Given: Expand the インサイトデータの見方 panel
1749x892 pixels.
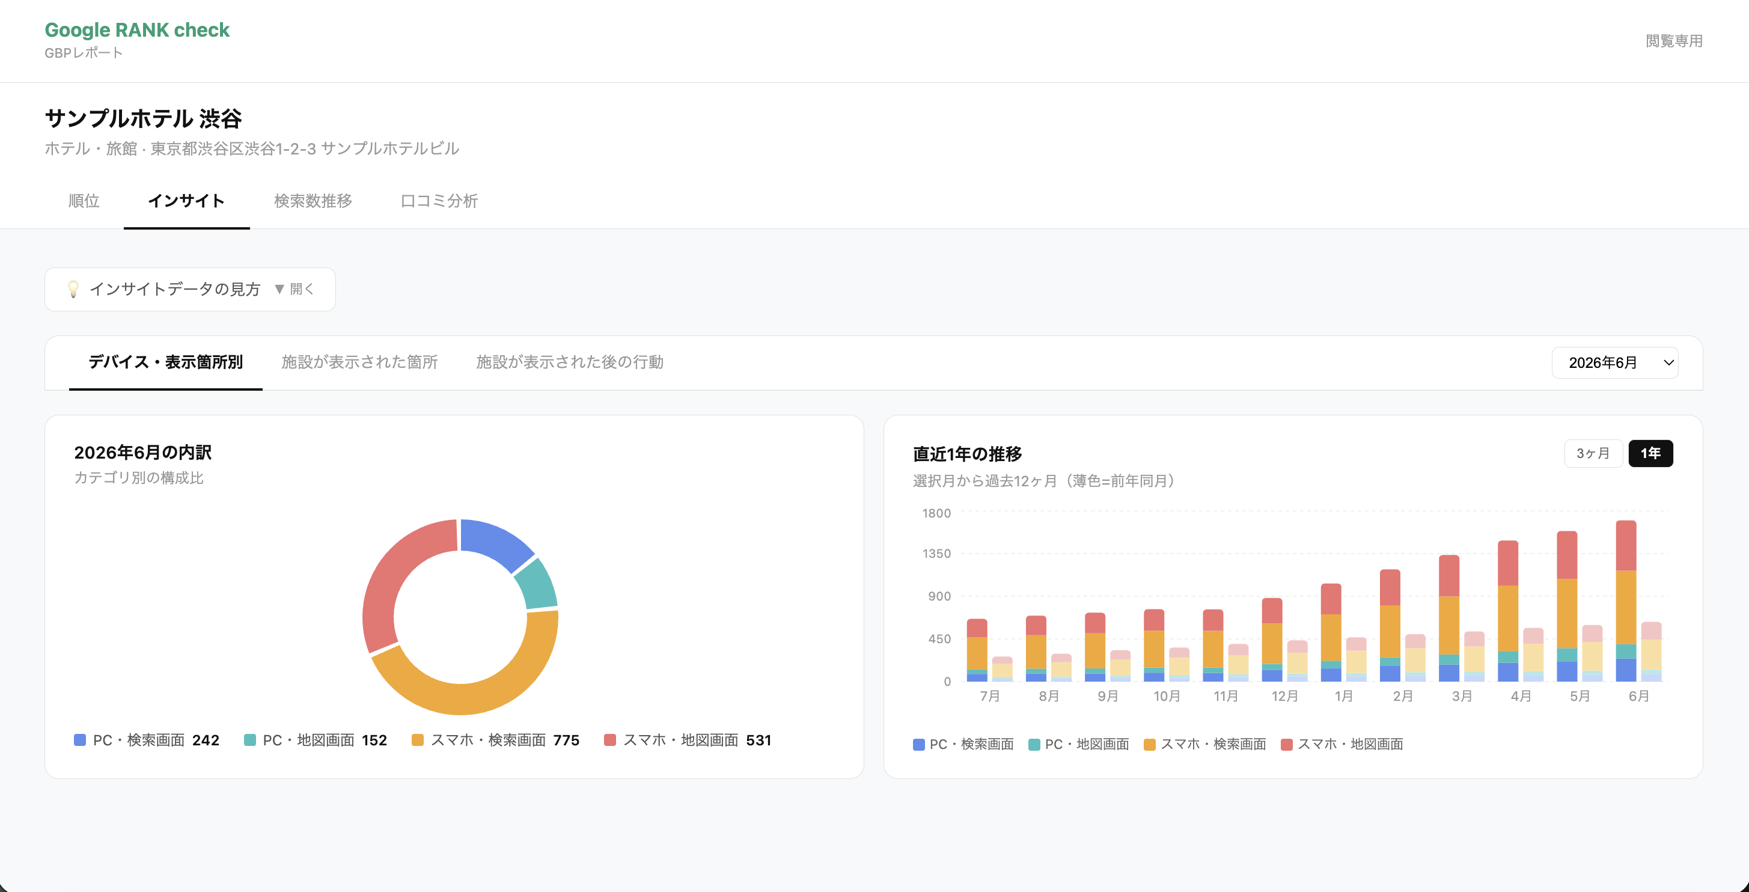Looking at the screenshot, I should click(190, 289).
